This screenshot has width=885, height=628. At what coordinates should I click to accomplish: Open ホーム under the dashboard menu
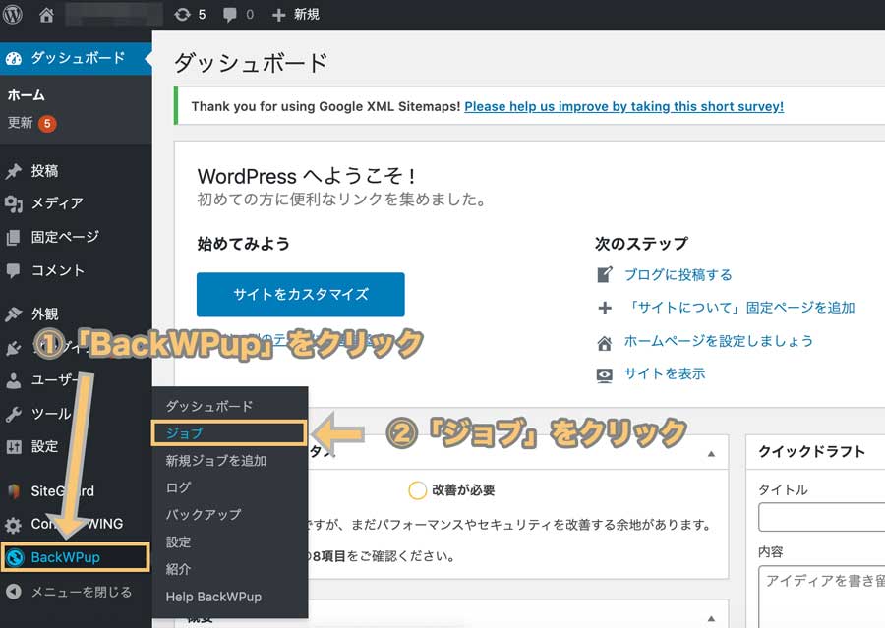pos(26,94)
